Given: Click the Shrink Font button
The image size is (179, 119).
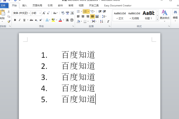Looking at the screenshot, I should [x=48, y=13].
